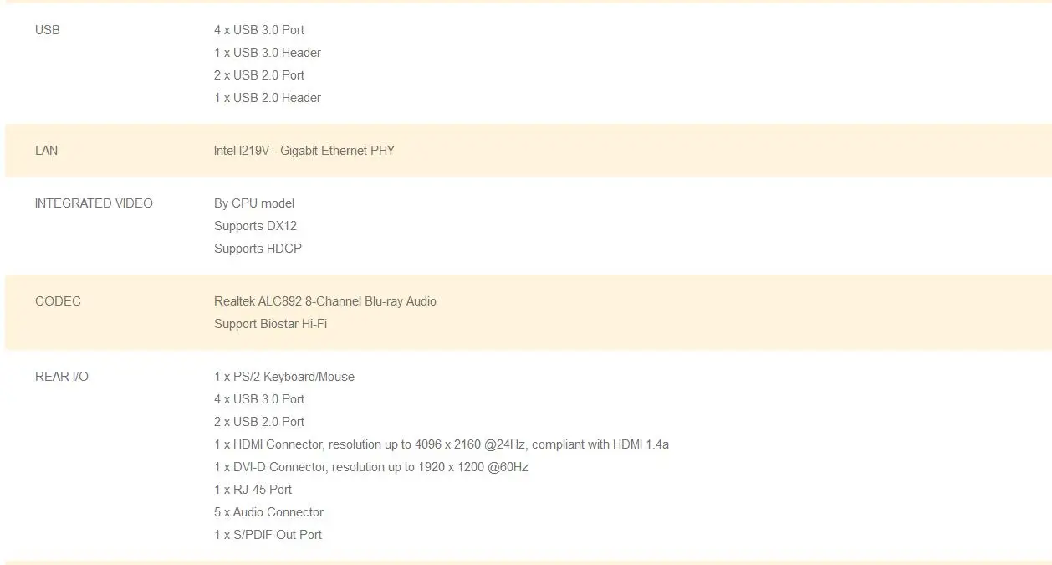The image size is (1052, 565).
Task: Select the 1 x RJ-45 Port entry
Action: pos(253,490)
